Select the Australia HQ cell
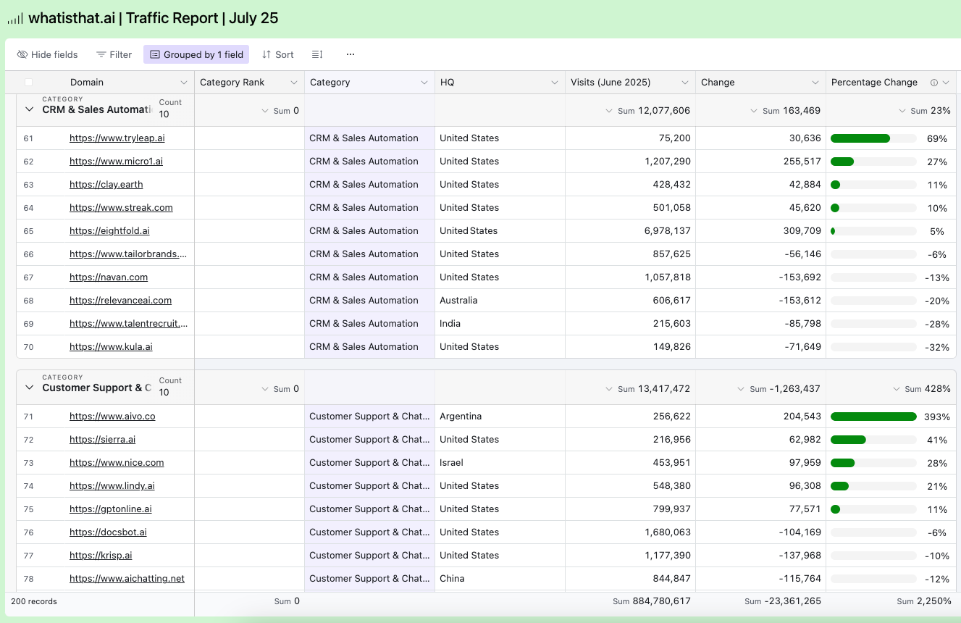Viewport: 961px width, 623px height. pyautogui.click(x=500, y=301)
